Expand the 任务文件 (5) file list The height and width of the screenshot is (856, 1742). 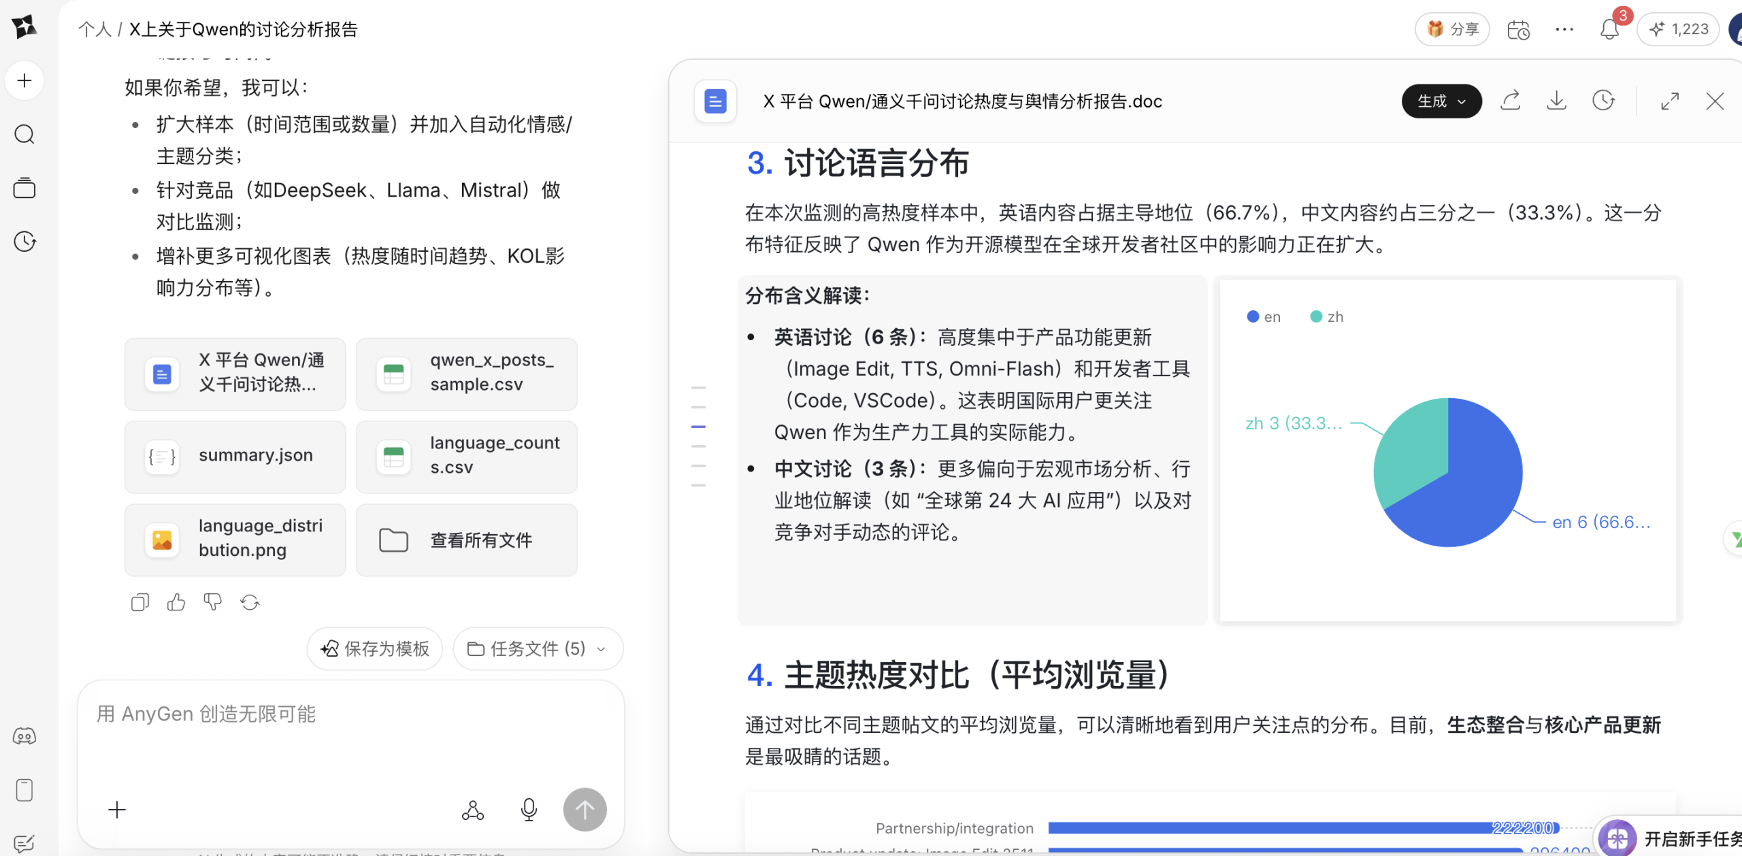point(537,648)
